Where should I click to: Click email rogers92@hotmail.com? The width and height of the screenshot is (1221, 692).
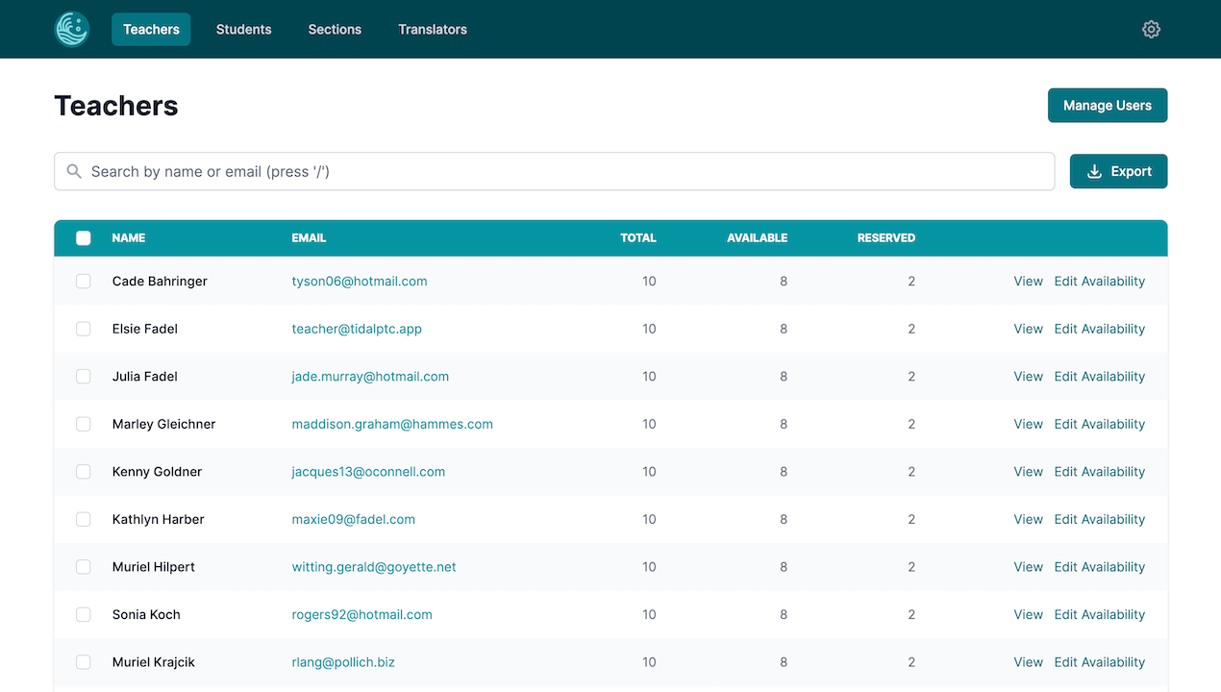tap(361, 614)
